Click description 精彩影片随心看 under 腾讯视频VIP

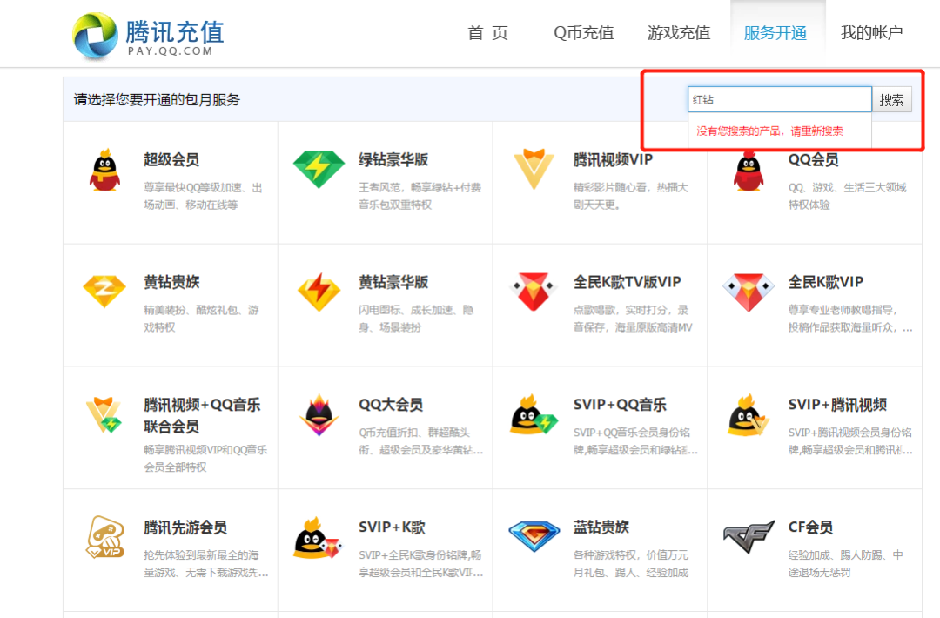pyautogui.click(x=631, y=196)
